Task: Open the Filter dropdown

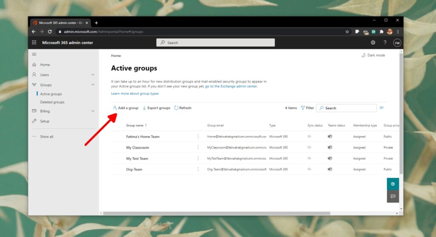Action: pyautogui.click(x=307, y=108)
